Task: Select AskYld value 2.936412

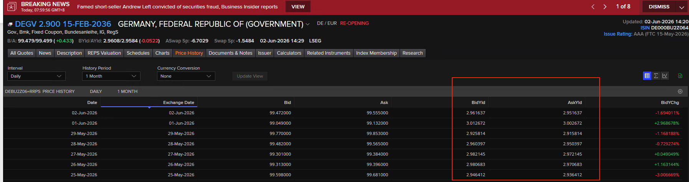Action: (572, 175)
